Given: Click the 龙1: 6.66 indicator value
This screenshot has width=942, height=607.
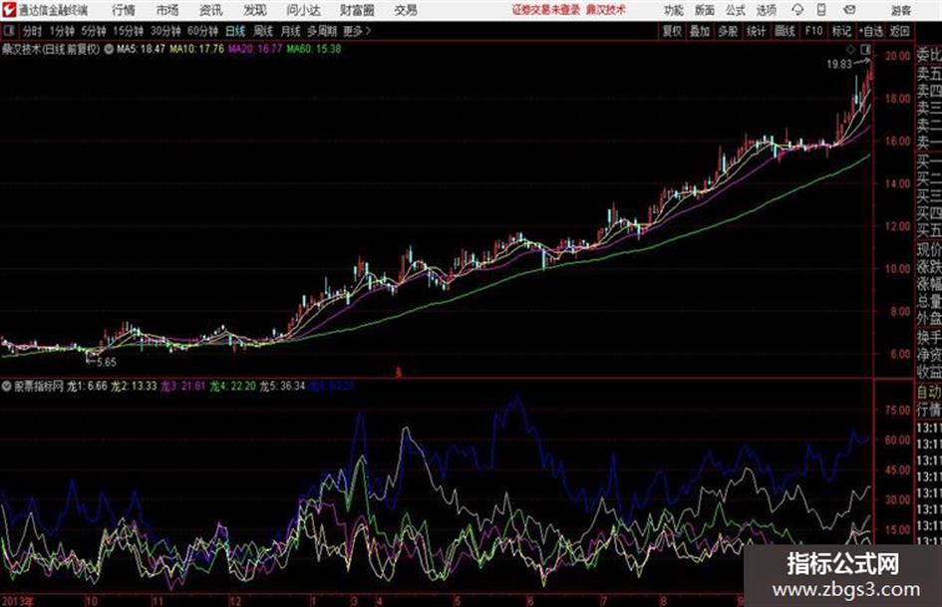Looking at the screenshot, I should [87, 387].
